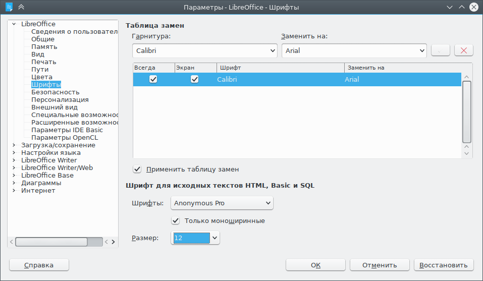Viewport: 483px width, 281px height.
Task: Open the Размер size dropdown arrow
Action: tap(214, 238)
